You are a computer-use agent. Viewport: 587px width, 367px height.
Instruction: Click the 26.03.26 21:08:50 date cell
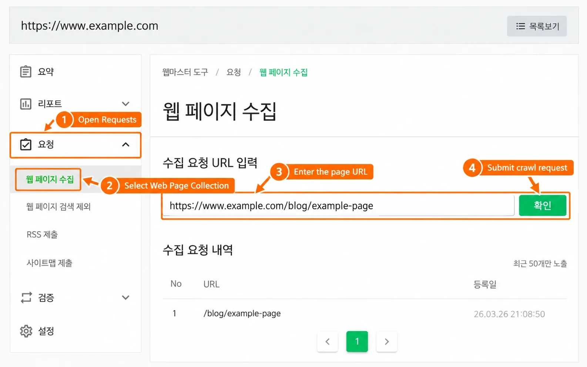[x=509, y=314]
